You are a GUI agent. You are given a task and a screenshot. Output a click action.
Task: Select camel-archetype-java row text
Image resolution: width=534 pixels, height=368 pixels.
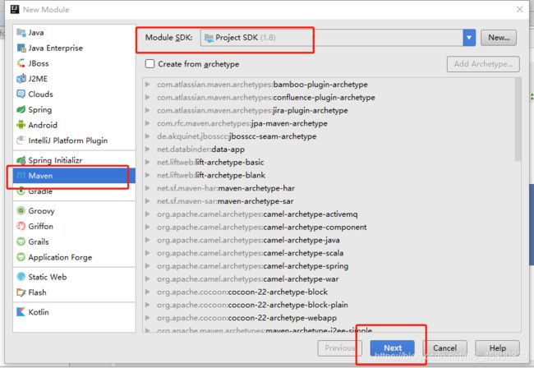[x=248, y=240]
